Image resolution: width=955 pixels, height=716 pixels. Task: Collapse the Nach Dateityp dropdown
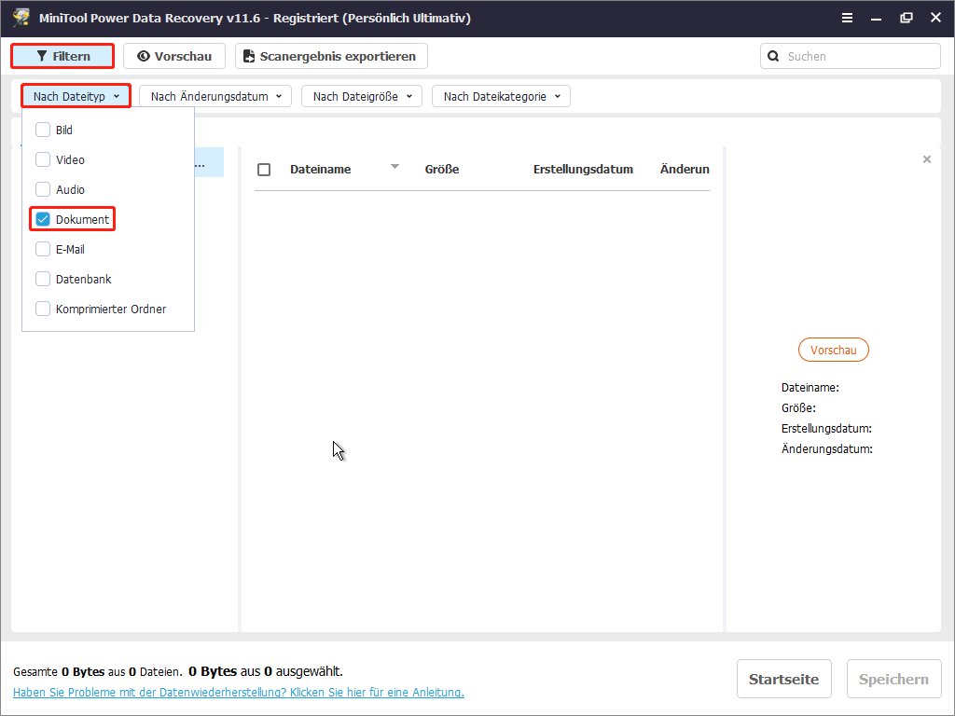pos(76,96)
